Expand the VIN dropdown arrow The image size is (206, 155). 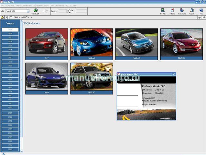pyautogui.click(x=28, y=11)
